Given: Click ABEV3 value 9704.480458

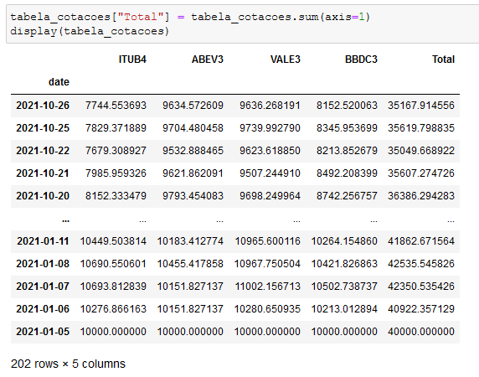Looking at the screenshot, I should pyautogui.click(x=193, y=128).
